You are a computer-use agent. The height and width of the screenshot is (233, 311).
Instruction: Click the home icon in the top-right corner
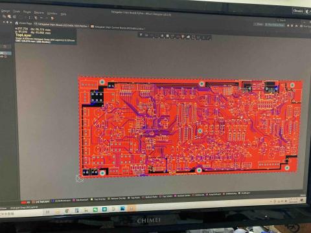point(288,25)
